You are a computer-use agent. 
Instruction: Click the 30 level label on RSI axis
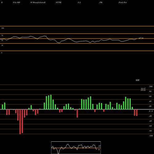point(2,45)
